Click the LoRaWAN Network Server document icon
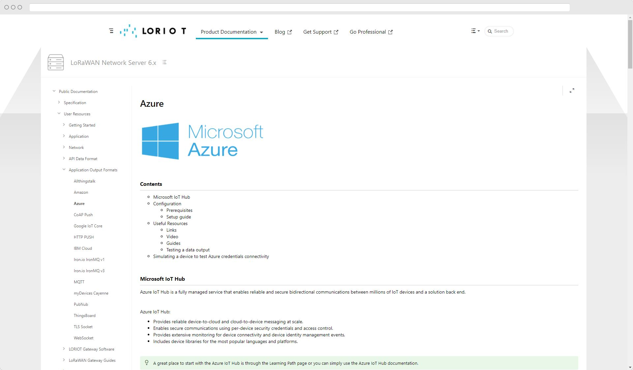 (55, 62)
